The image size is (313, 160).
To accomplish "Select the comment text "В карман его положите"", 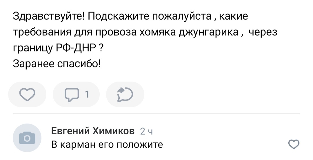I will (x=107, y=144).
